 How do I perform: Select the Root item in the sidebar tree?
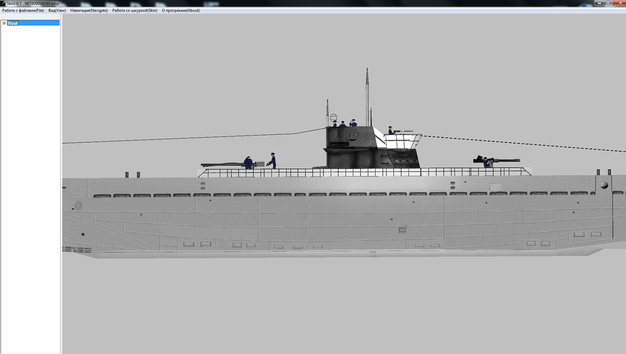(x=13, y=23)
